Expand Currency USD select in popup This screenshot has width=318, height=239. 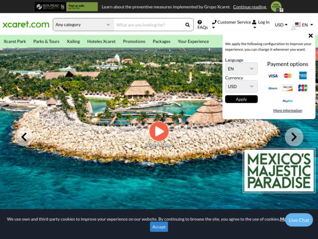pos(241,87)
